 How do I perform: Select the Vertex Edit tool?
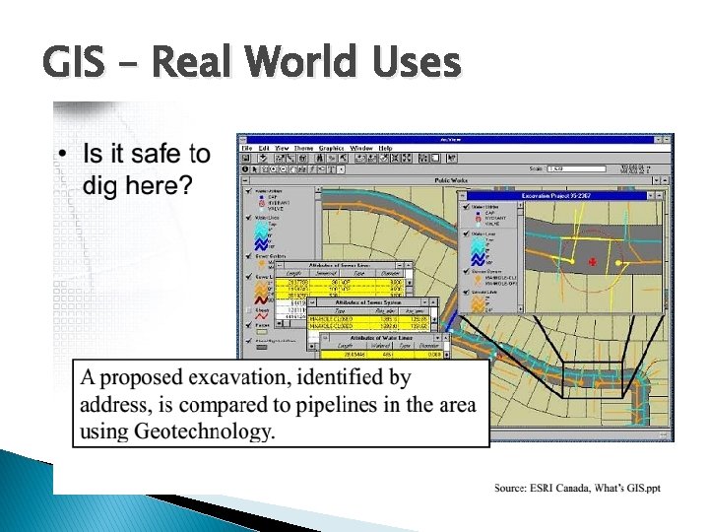tap(264, 169)
